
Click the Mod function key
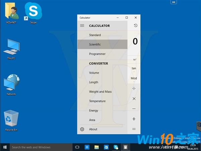pyautogui.click(x=134, y=78)
